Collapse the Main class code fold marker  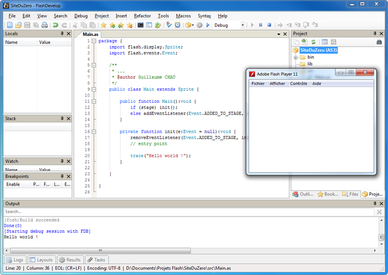point(94,89)
